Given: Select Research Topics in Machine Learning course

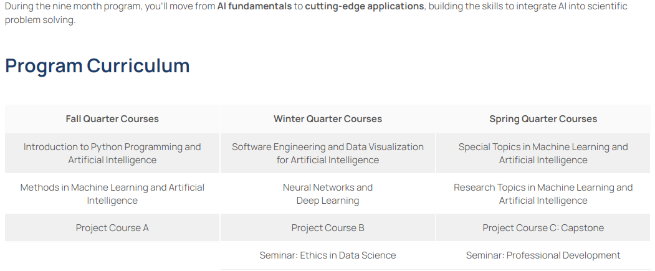Looking at the screenshot, I should [x=543, y=194].
